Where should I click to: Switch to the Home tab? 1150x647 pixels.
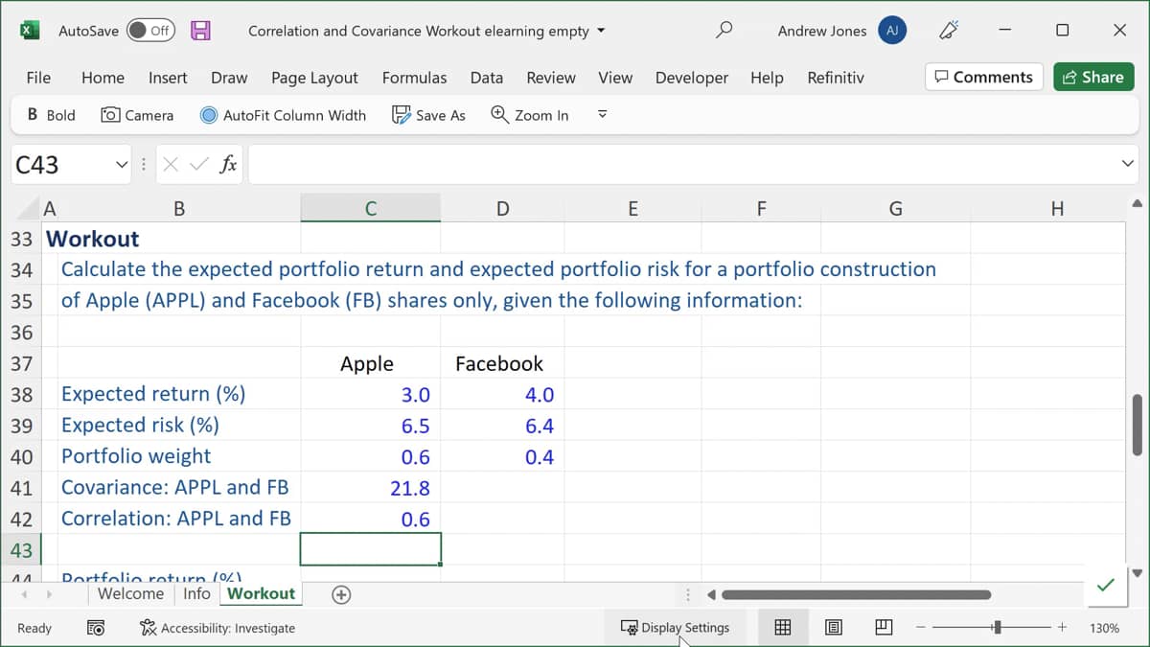pyautogui.click(x=103, y=78)
